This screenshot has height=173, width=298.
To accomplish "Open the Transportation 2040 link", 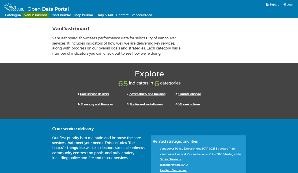I will click(x=174, y=165).
